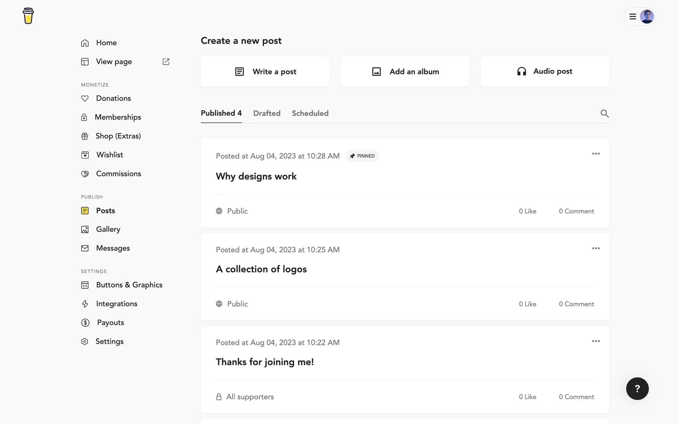Click the Integrations lightning icon

coord(85,304)
